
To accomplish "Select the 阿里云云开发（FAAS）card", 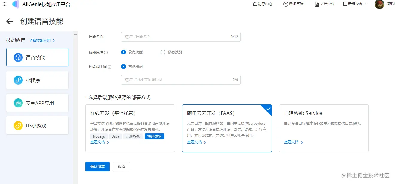I will point(227,128).
